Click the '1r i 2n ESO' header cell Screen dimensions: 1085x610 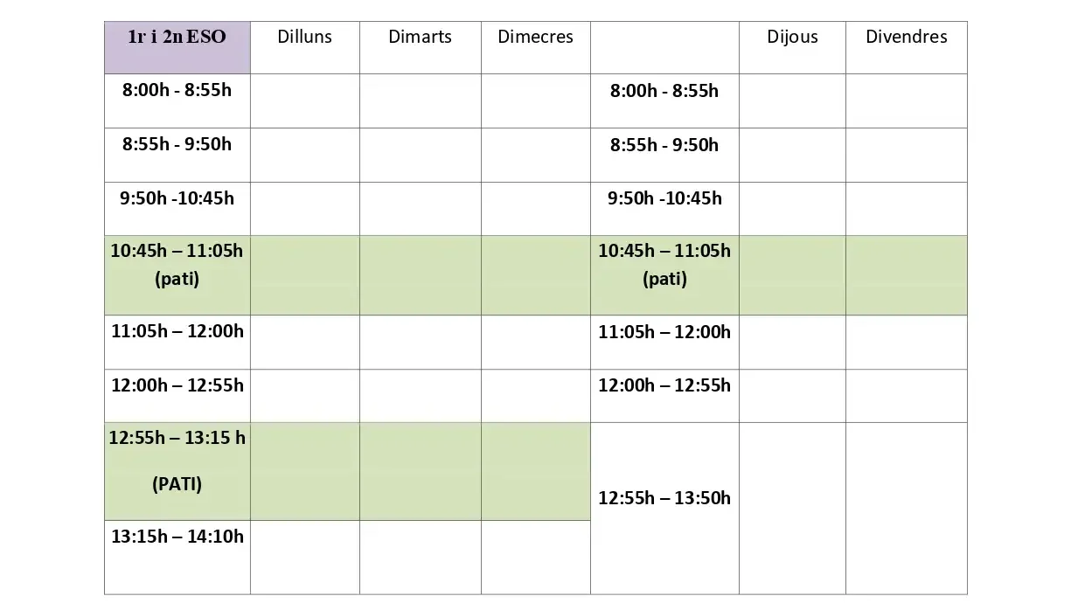tap(177, 47)
